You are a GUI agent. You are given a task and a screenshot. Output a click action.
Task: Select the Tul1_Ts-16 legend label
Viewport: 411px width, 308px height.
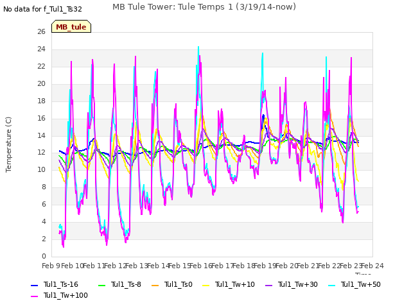click(x=61, y=284)
